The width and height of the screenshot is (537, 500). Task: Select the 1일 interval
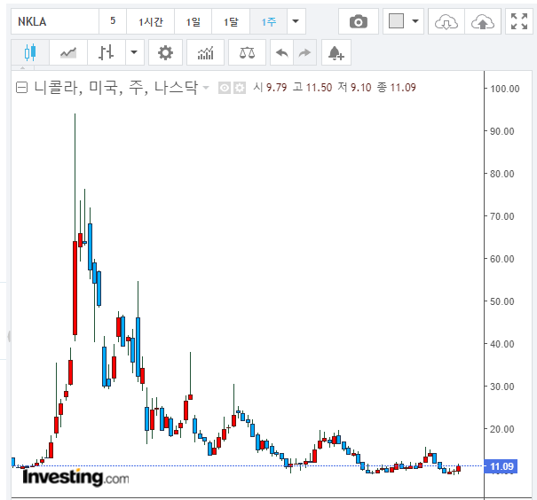pos(193,21)
